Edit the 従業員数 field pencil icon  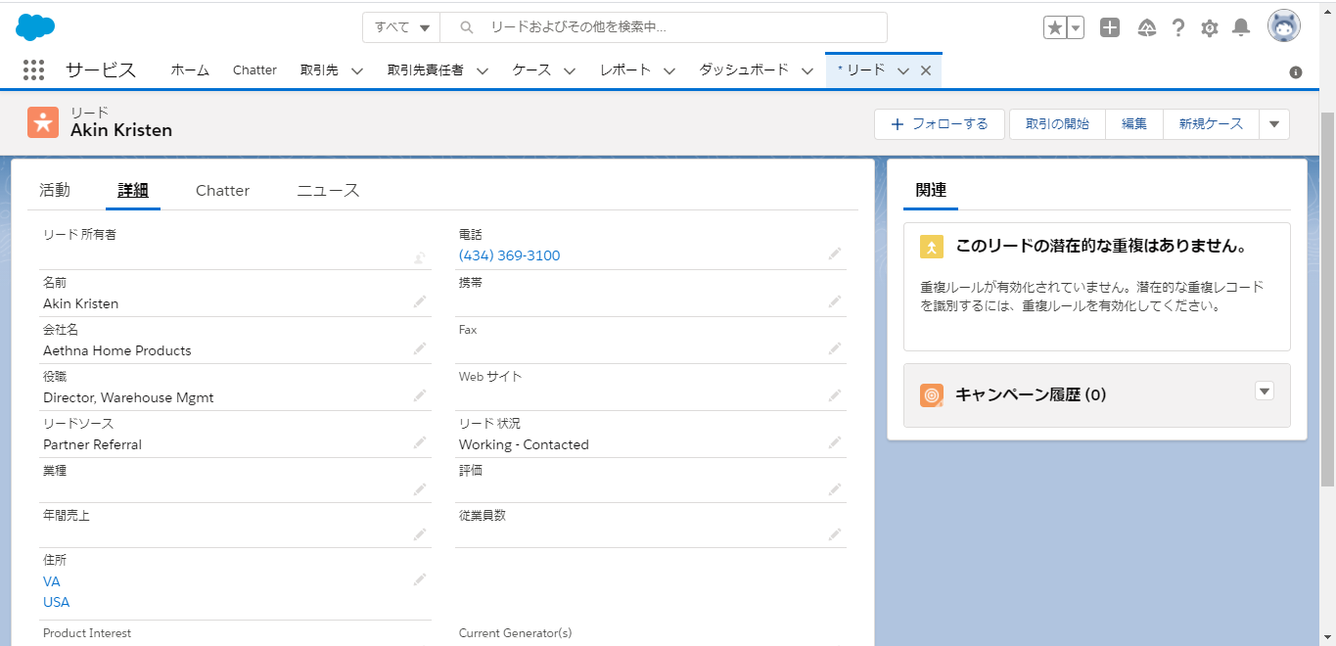[834, 534]
